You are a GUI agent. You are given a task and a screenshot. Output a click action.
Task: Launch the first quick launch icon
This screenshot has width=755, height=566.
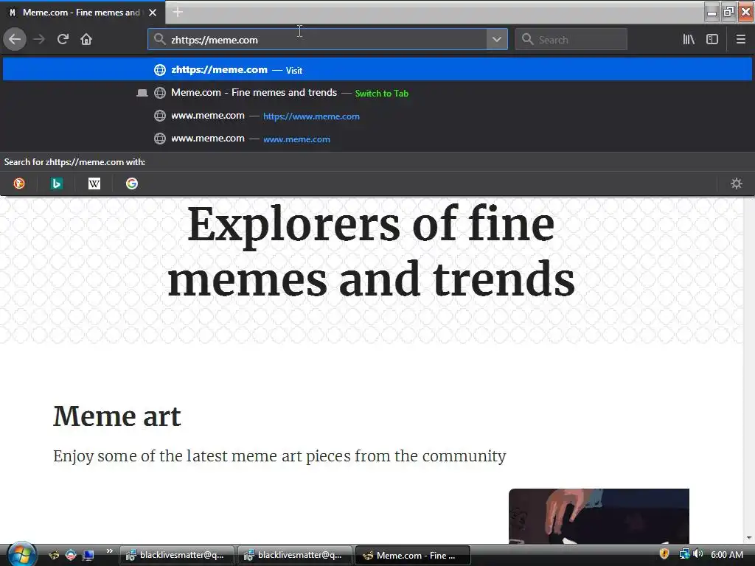pyautogui.click(x=54, y=556)
